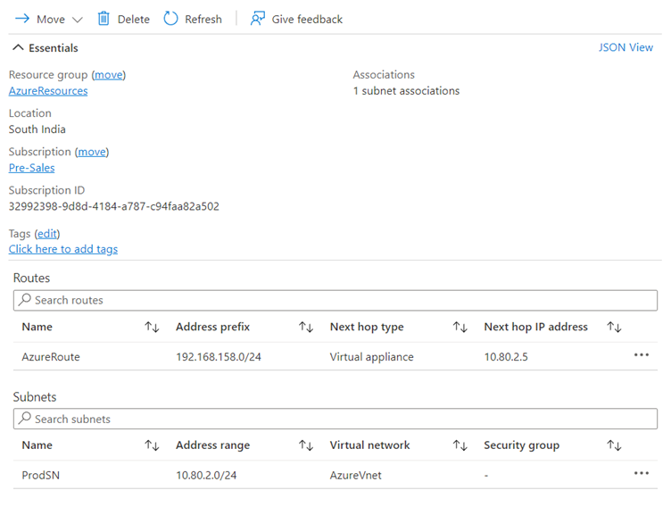Click the AzureVnet virtual network cell

coord(356,475)
